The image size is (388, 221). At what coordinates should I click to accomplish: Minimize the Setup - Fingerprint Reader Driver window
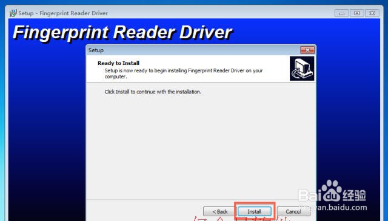(x=342, y=13)
